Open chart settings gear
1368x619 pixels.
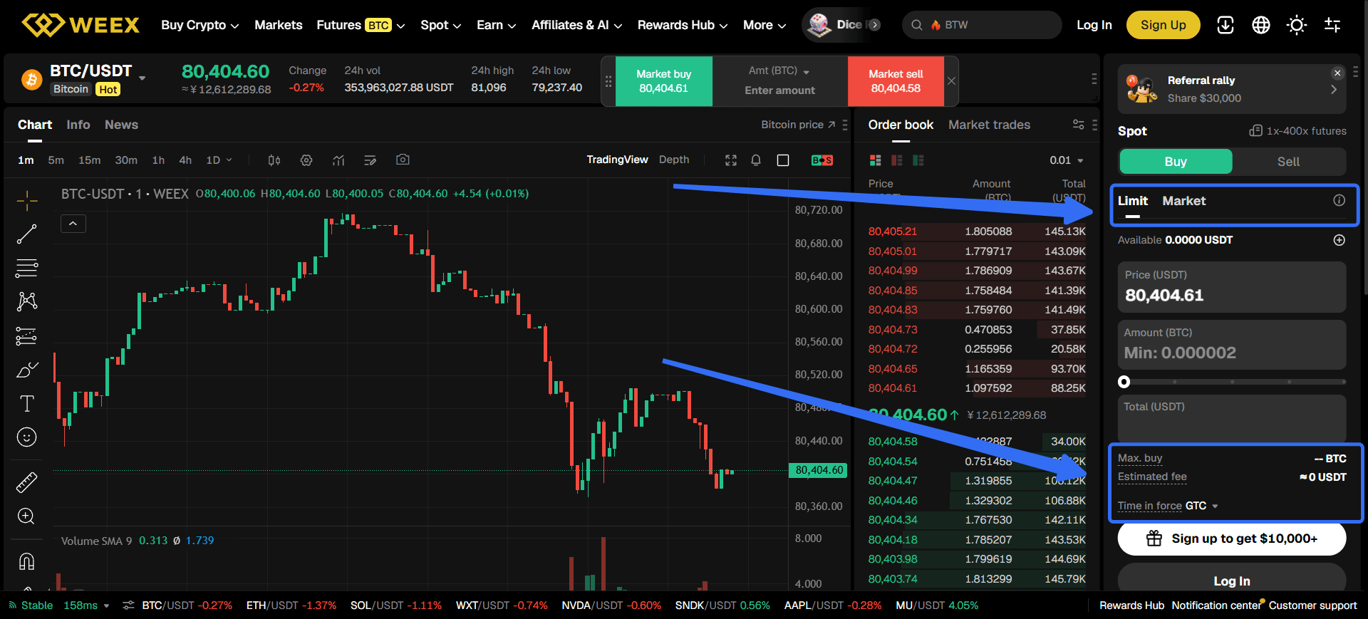pos(306,160)
